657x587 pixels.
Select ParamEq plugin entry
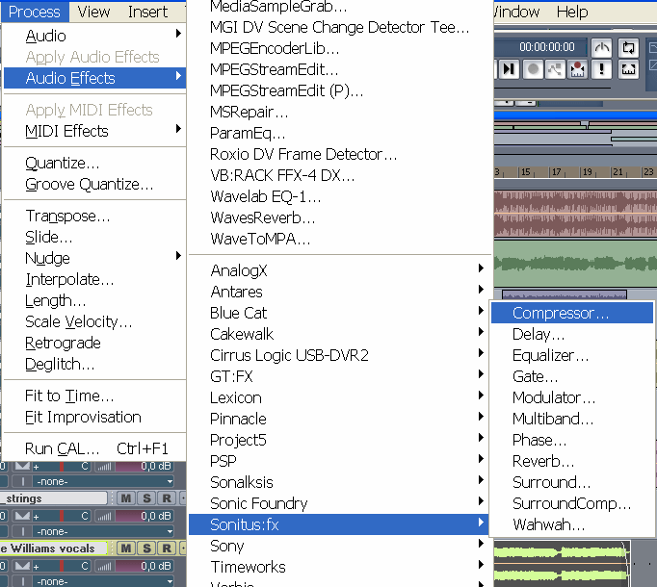[338, 133]
